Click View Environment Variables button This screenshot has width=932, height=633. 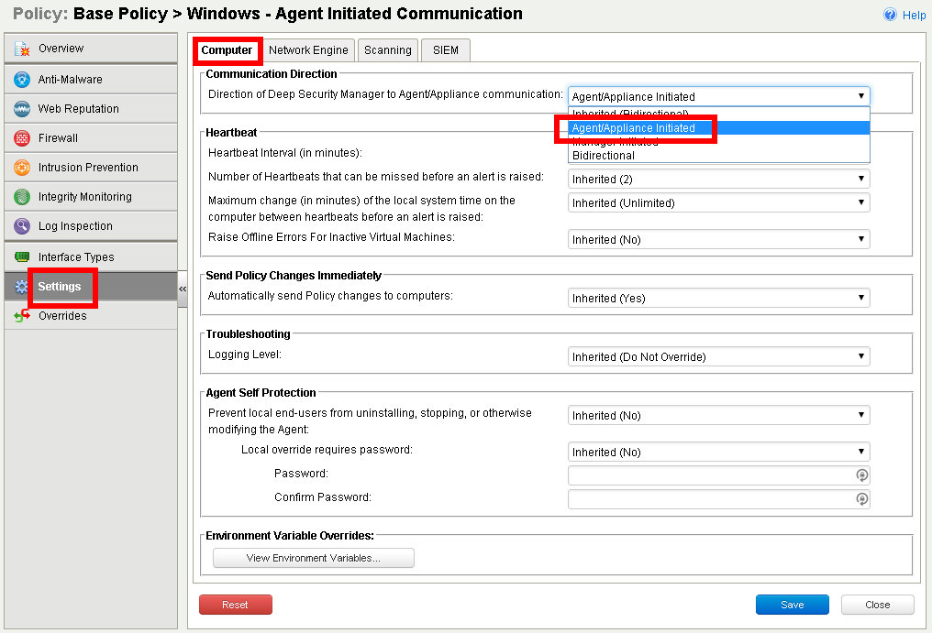(x=313, y=558)
